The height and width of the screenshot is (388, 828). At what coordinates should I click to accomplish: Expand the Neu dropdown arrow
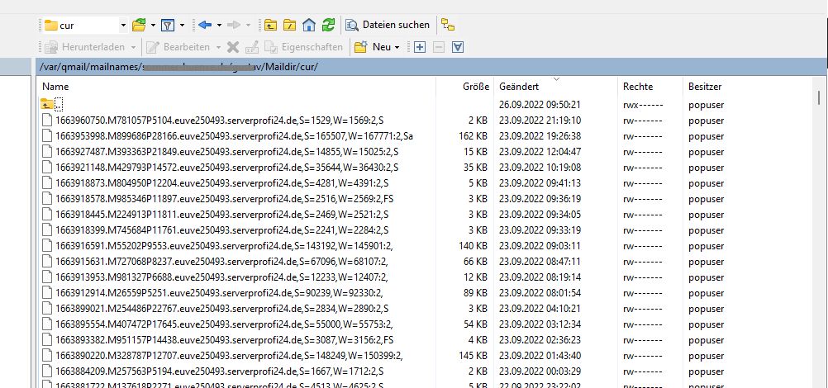pyautogui.click(x=397, y=47)
